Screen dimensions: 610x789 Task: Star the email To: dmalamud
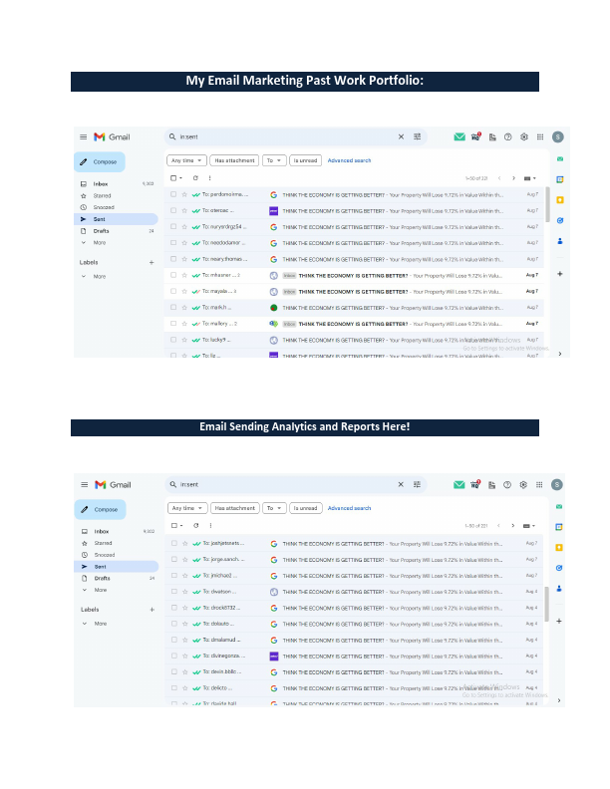pos(184,640)
